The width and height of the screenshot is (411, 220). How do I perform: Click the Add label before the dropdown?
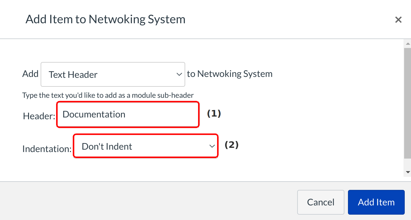tap(30, 74)
